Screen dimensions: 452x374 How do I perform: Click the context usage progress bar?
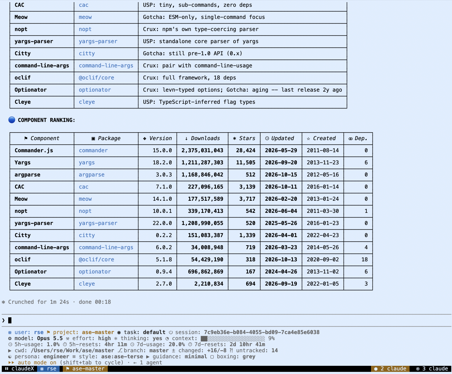click(x=233, y=338)
